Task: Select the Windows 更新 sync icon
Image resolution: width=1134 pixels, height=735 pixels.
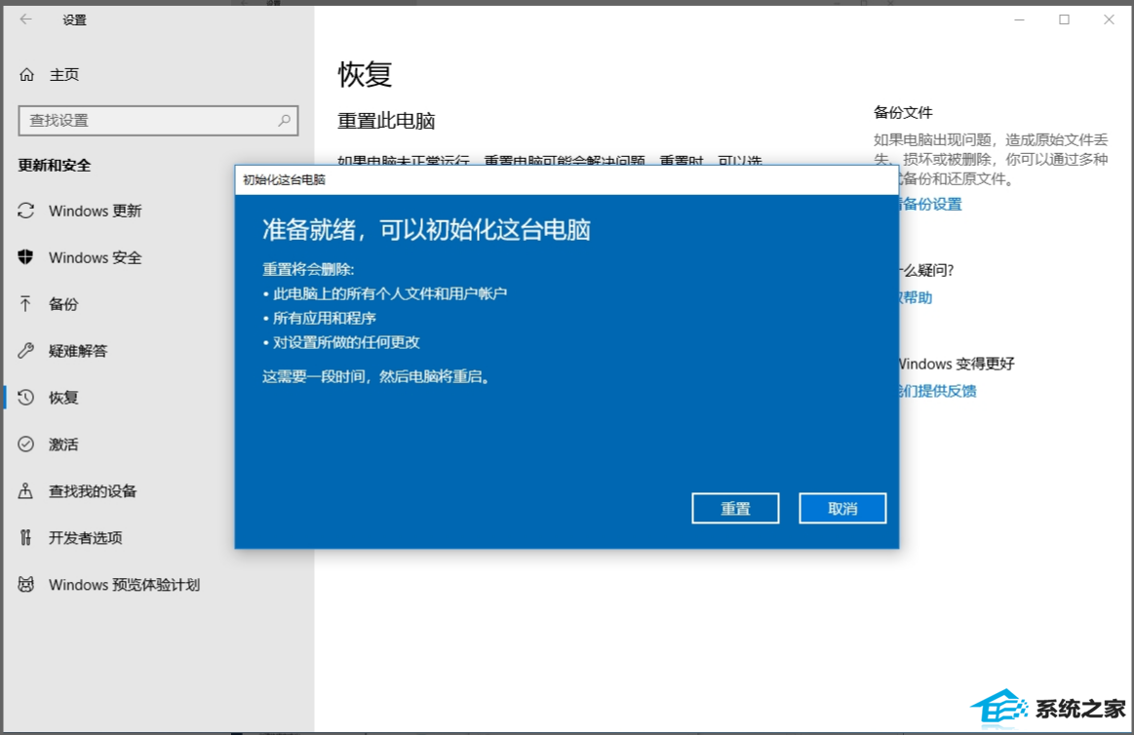Action: click(x=26, y=211)
